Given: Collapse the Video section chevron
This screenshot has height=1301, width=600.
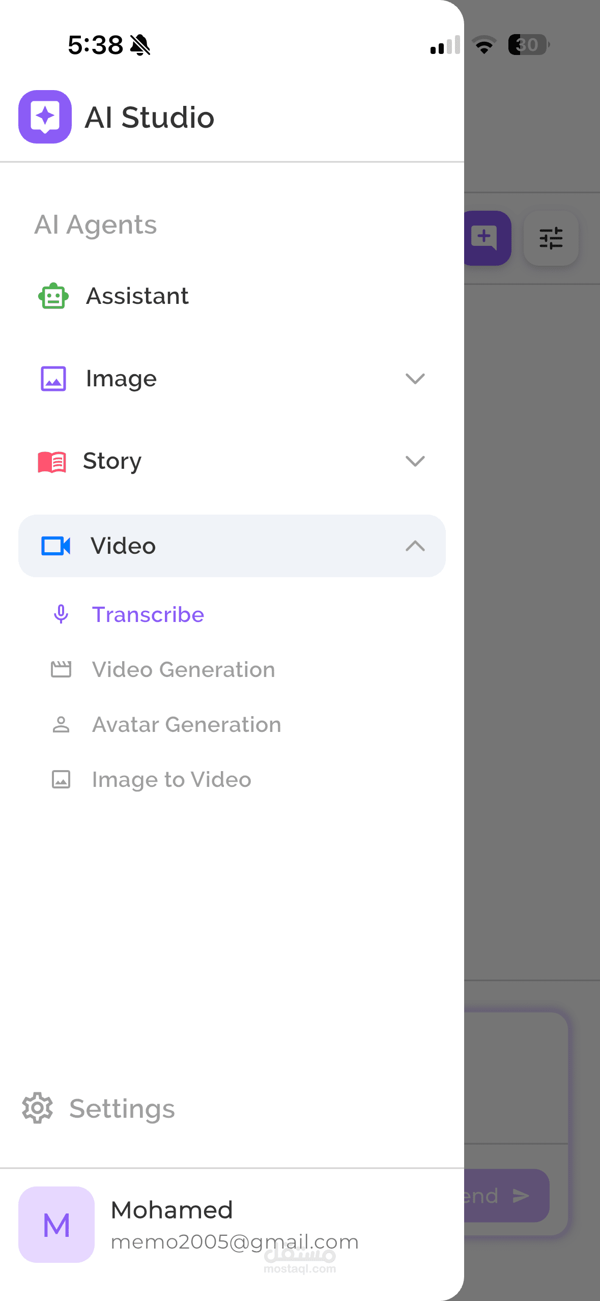Looking at the screenshot, I should 415,546.
